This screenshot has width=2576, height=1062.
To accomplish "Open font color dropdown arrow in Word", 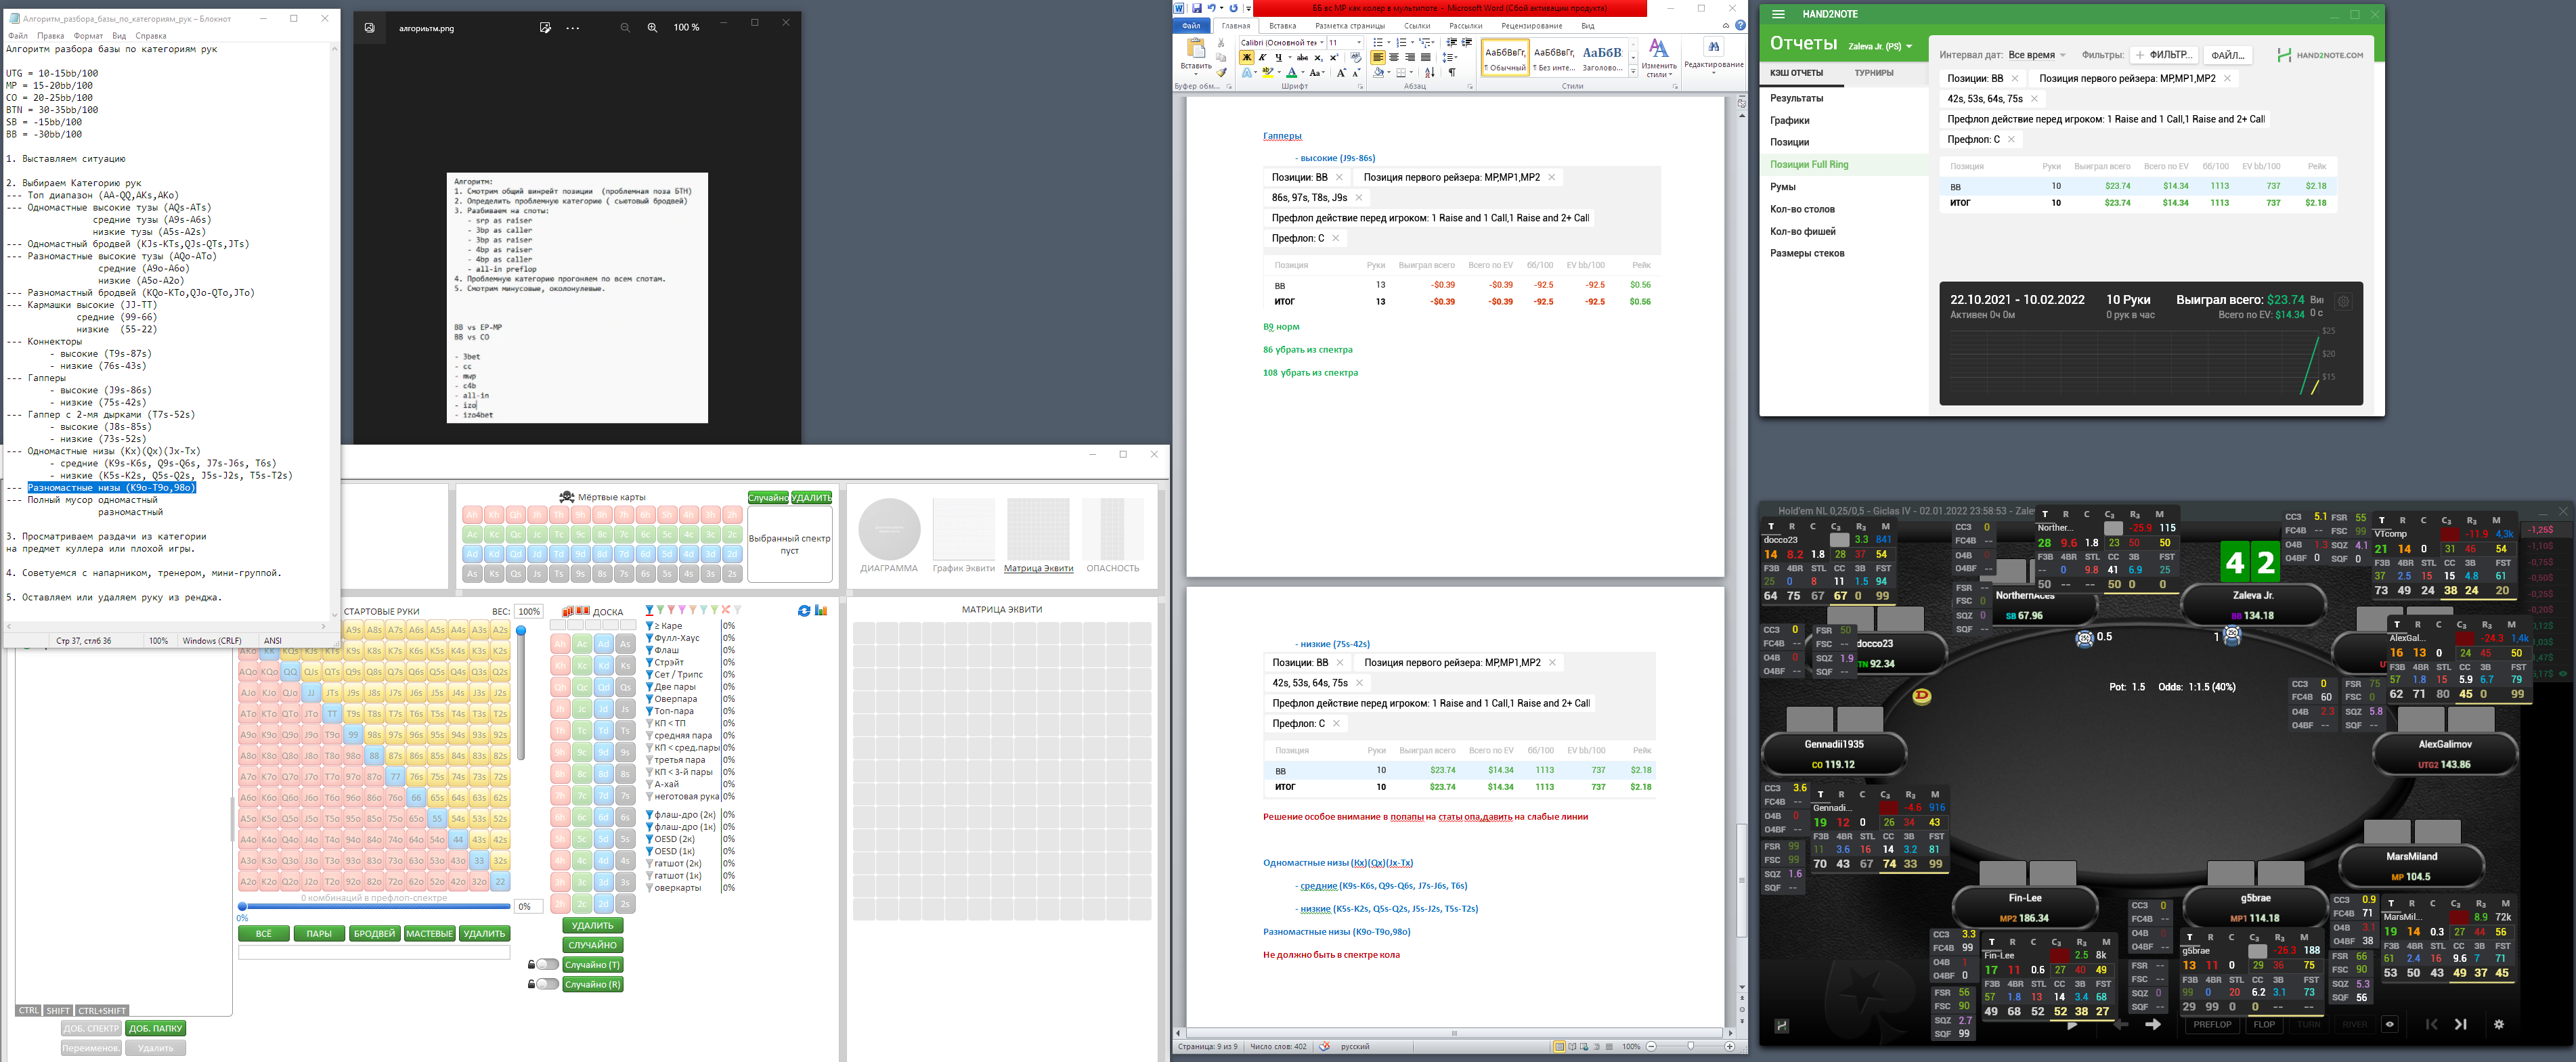I will tap(1303, 72).
